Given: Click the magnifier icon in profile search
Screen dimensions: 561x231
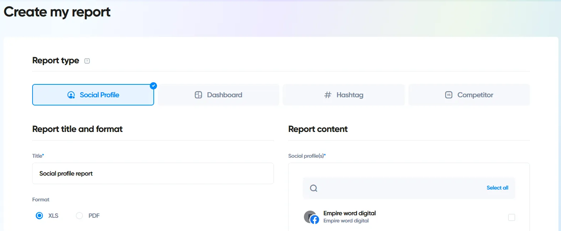Looking at the screenshot, I should (x=314, y=188).
